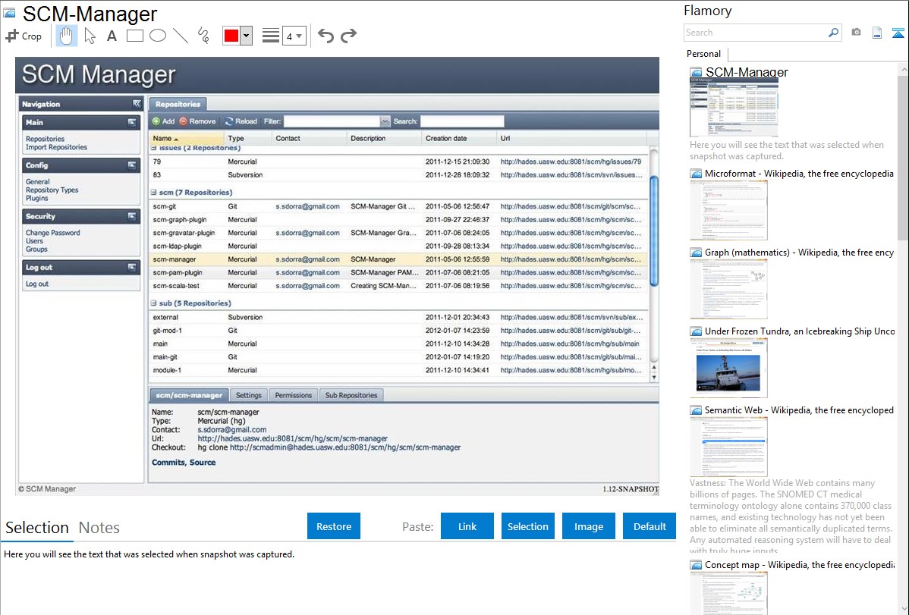Click the repository grid vertical scrollbar
Viewport: 909px width, 615px height.
[654, 231]
